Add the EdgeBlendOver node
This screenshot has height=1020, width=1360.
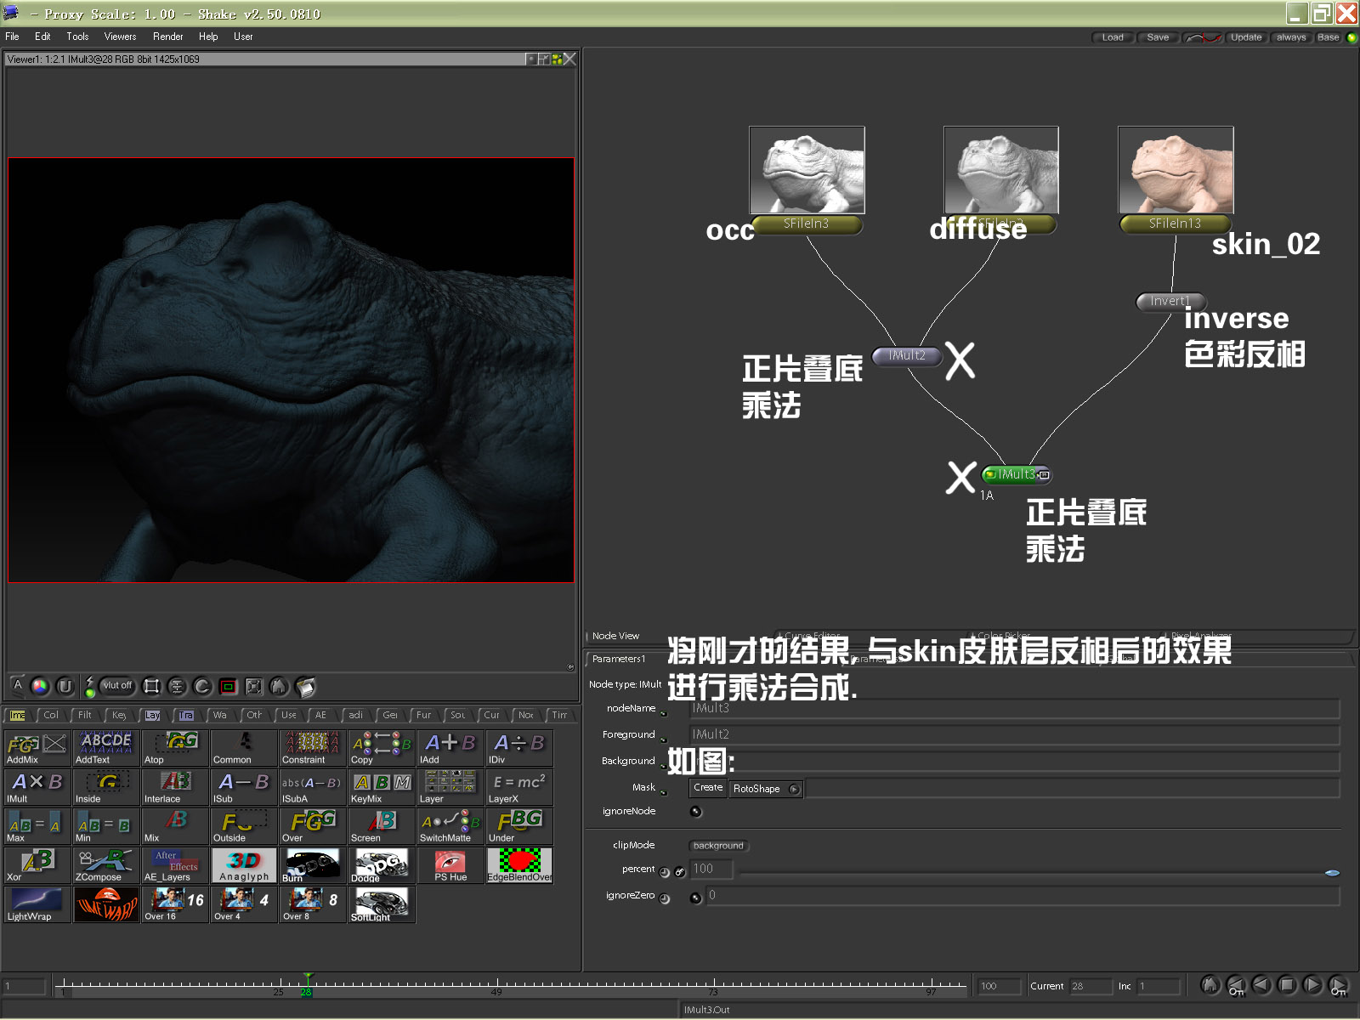point(518,865)
